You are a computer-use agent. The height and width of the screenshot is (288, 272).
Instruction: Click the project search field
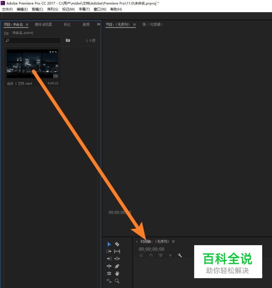32,40
